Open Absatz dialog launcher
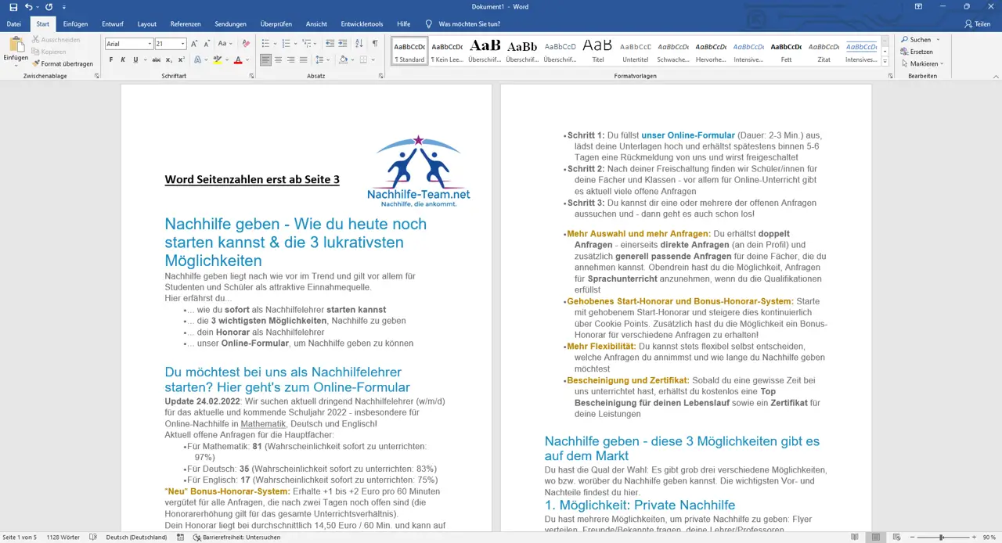The height and width of the screenshot is (543, 1002). click(381, 76)
